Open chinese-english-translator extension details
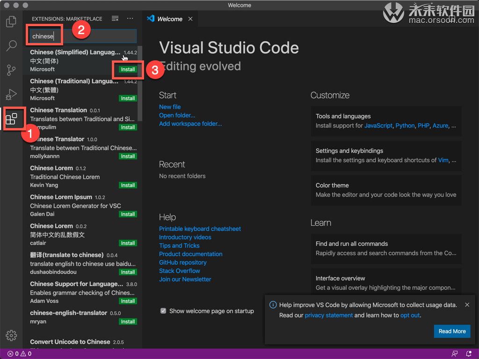Screen dimensions: 479x359 pyautogui.click(x=83, y=317)
